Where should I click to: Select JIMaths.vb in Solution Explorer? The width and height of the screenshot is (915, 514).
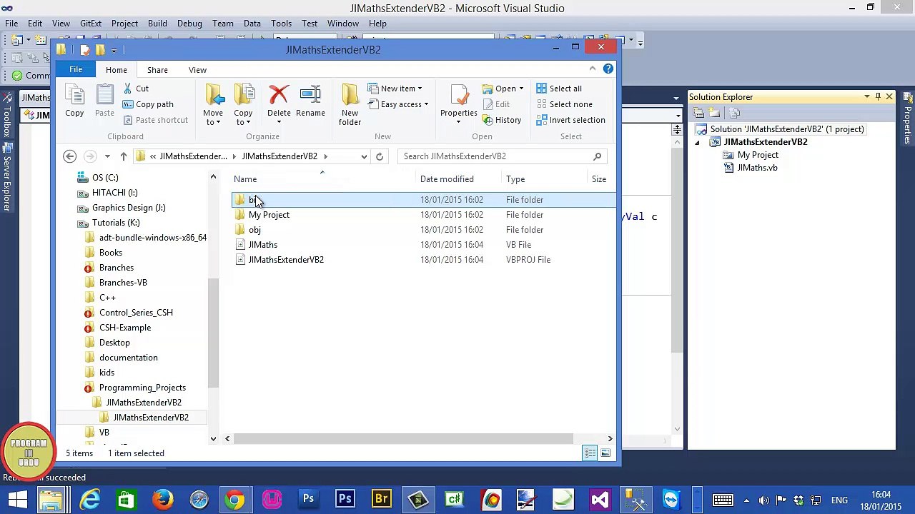pos(757,168)
